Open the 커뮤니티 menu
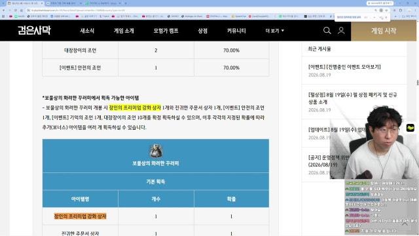This screenshot has height=236, width=419. [236, 31]
